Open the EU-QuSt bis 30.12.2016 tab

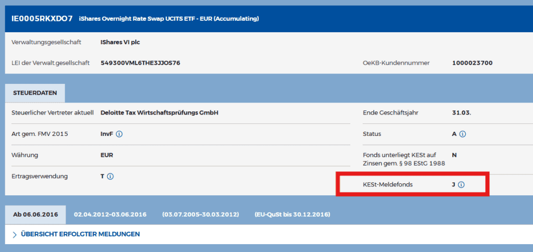292,215
